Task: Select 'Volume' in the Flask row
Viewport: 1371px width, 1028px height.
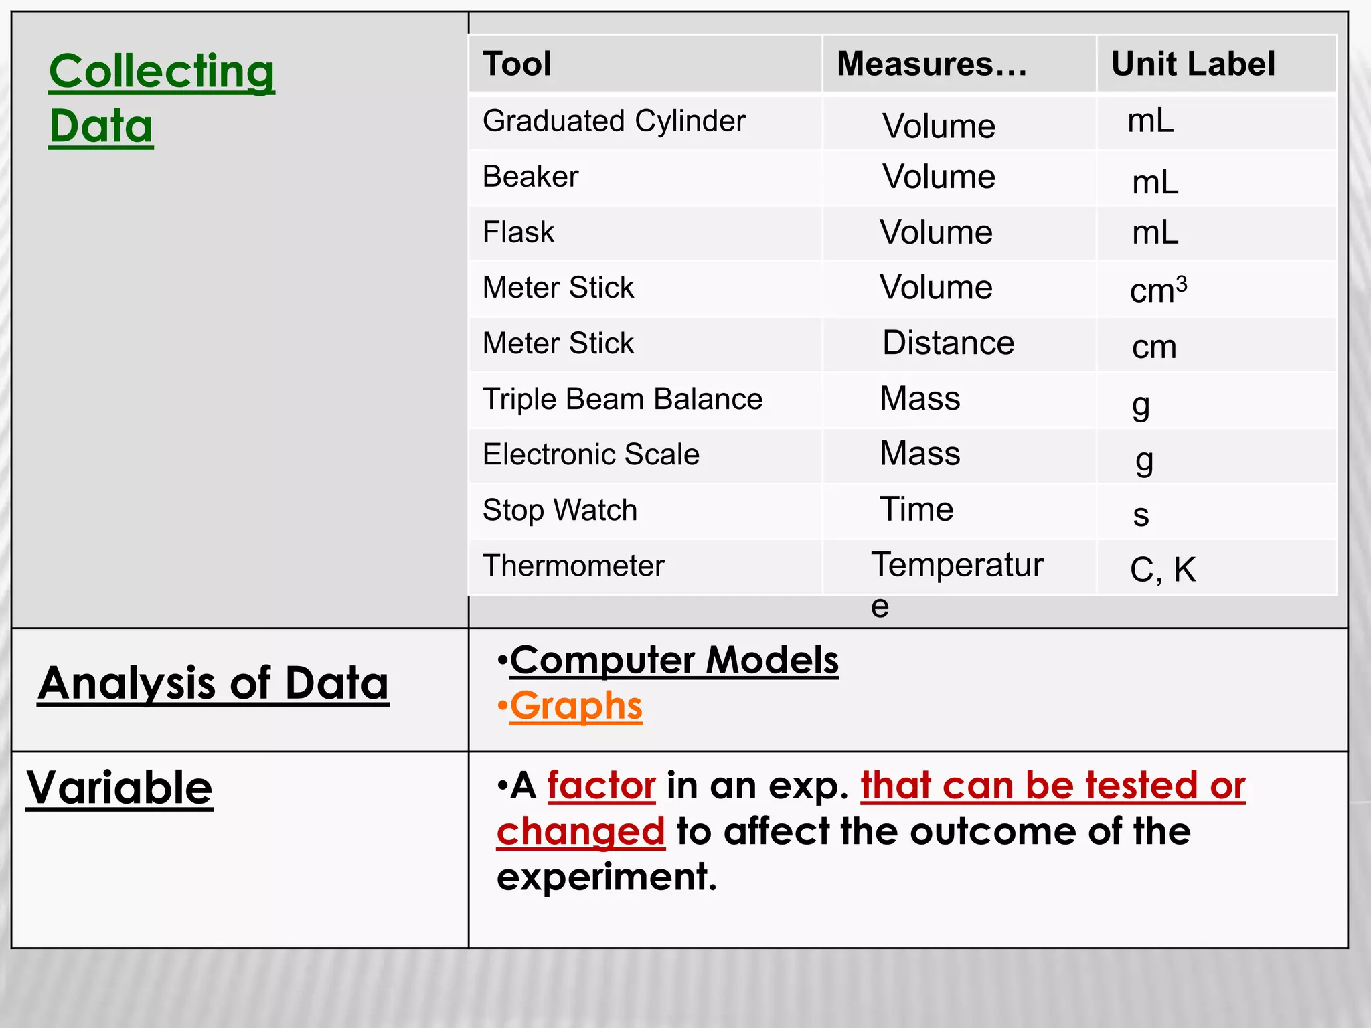Action: click(x=936, y=232)
